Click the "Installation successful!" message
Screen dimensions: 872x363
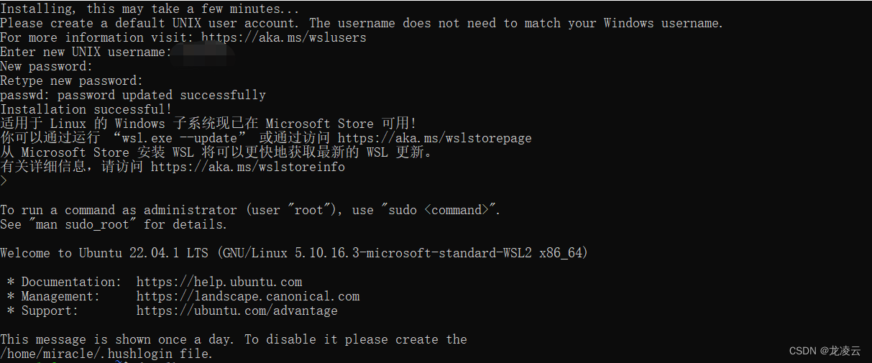(x=86, y=109)
